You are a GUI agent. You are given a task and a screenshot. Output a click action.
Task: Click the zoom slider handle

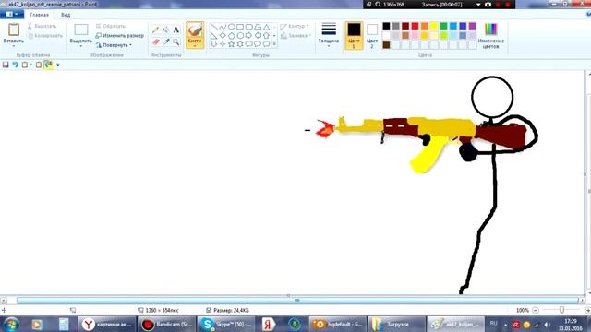click(561, 310)
